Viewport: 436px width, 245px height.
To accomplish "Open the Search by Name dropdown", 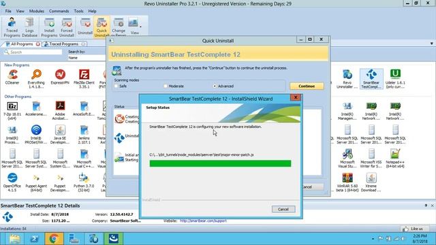I will 87,58.
